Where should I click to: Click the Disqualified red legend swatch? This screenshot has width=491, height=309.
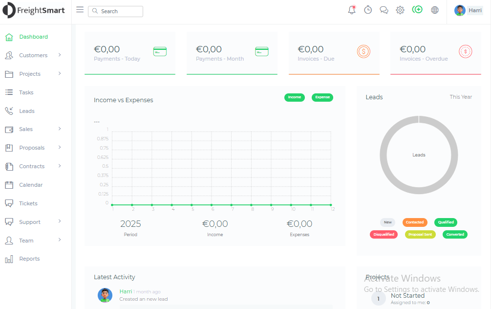pyautogui.click(x=384, y=234)
